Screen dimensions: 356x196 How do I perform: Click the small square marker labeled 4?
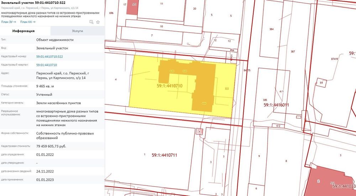pyautogui.click(x=199, y=131)
